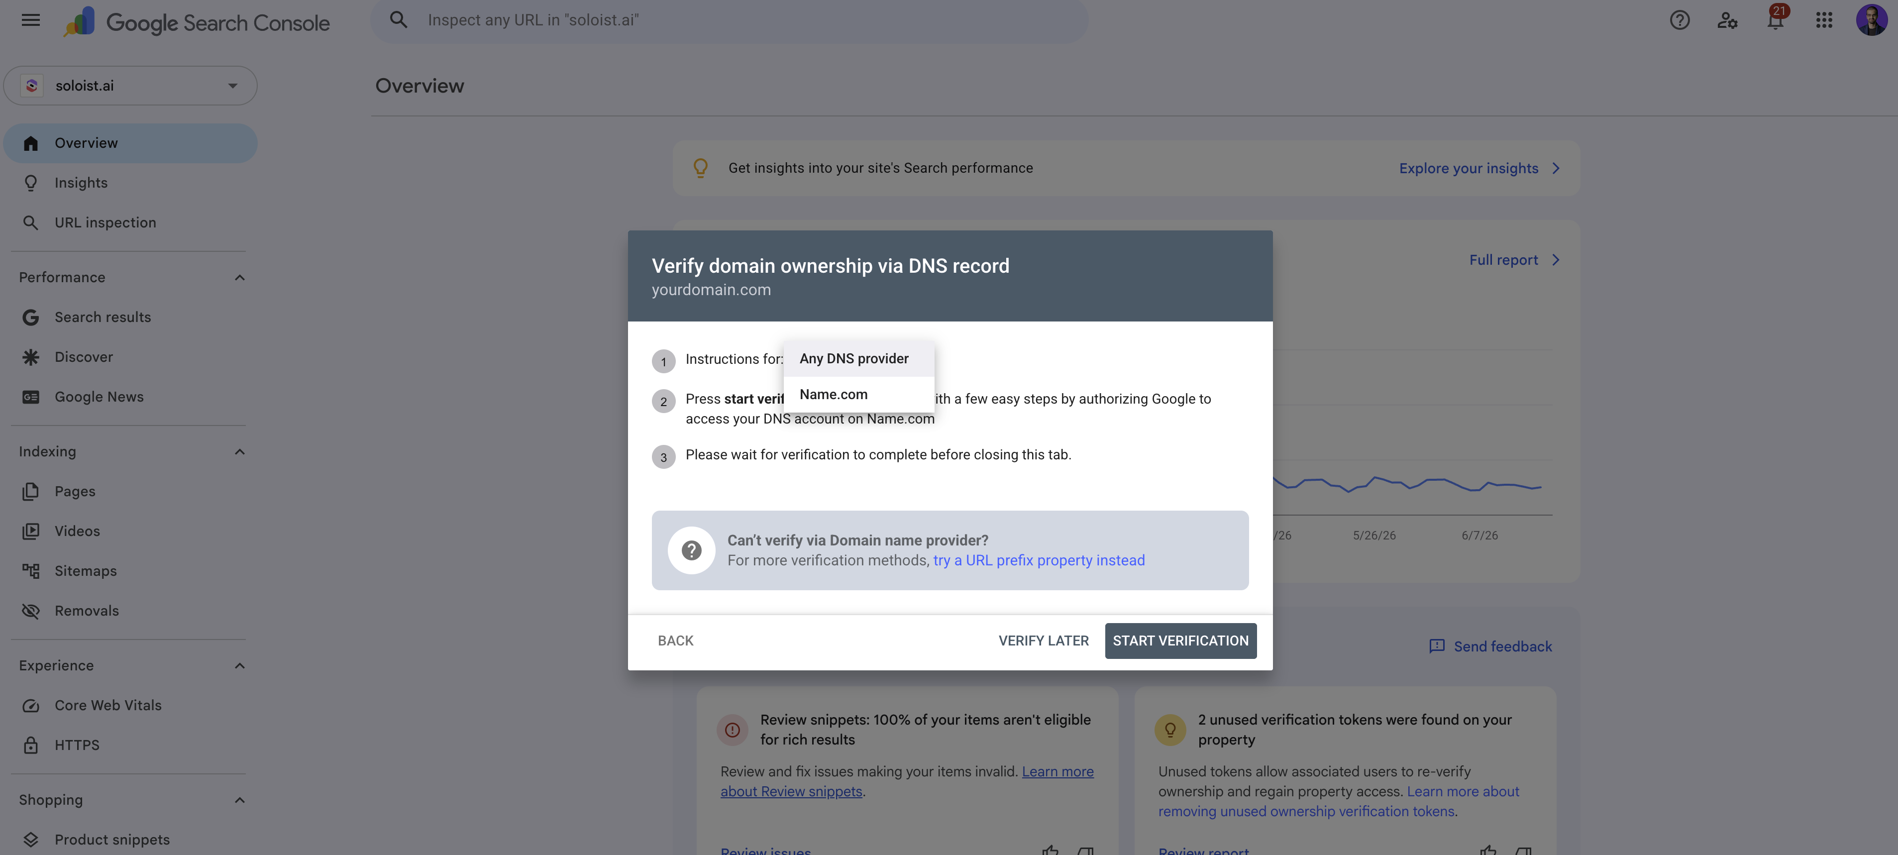
Task: Click the yellow bulb icon on unused tokens card
Action: (1169, 730)
